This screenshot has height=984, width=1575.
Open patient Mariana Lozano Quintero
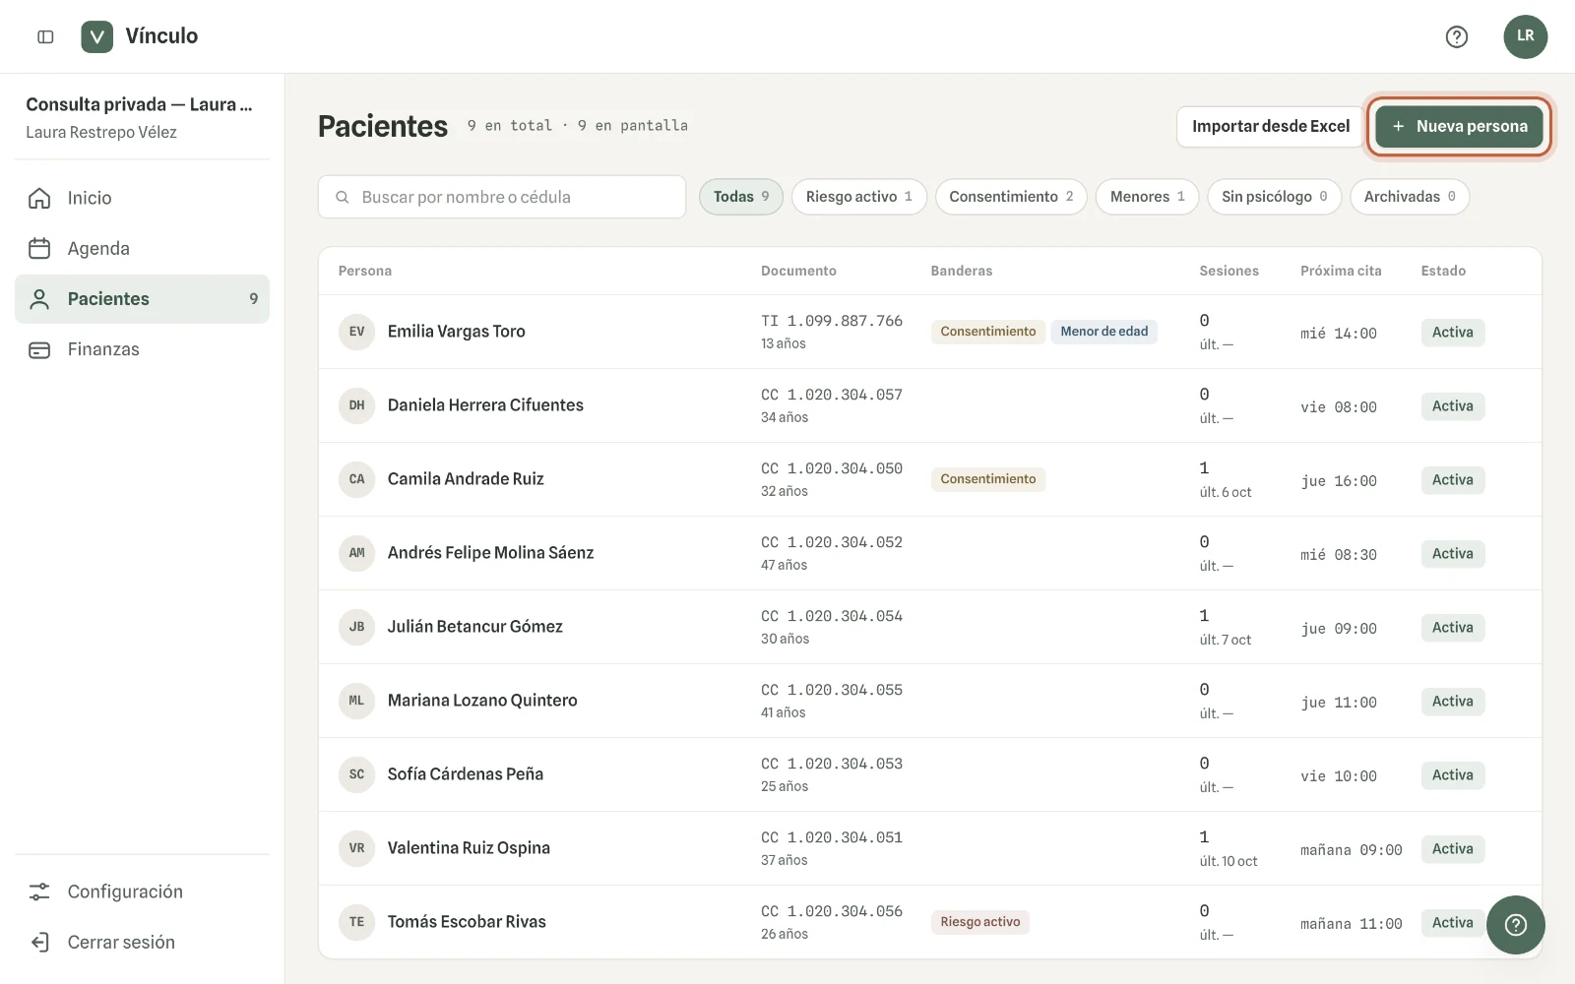point(482,701)
